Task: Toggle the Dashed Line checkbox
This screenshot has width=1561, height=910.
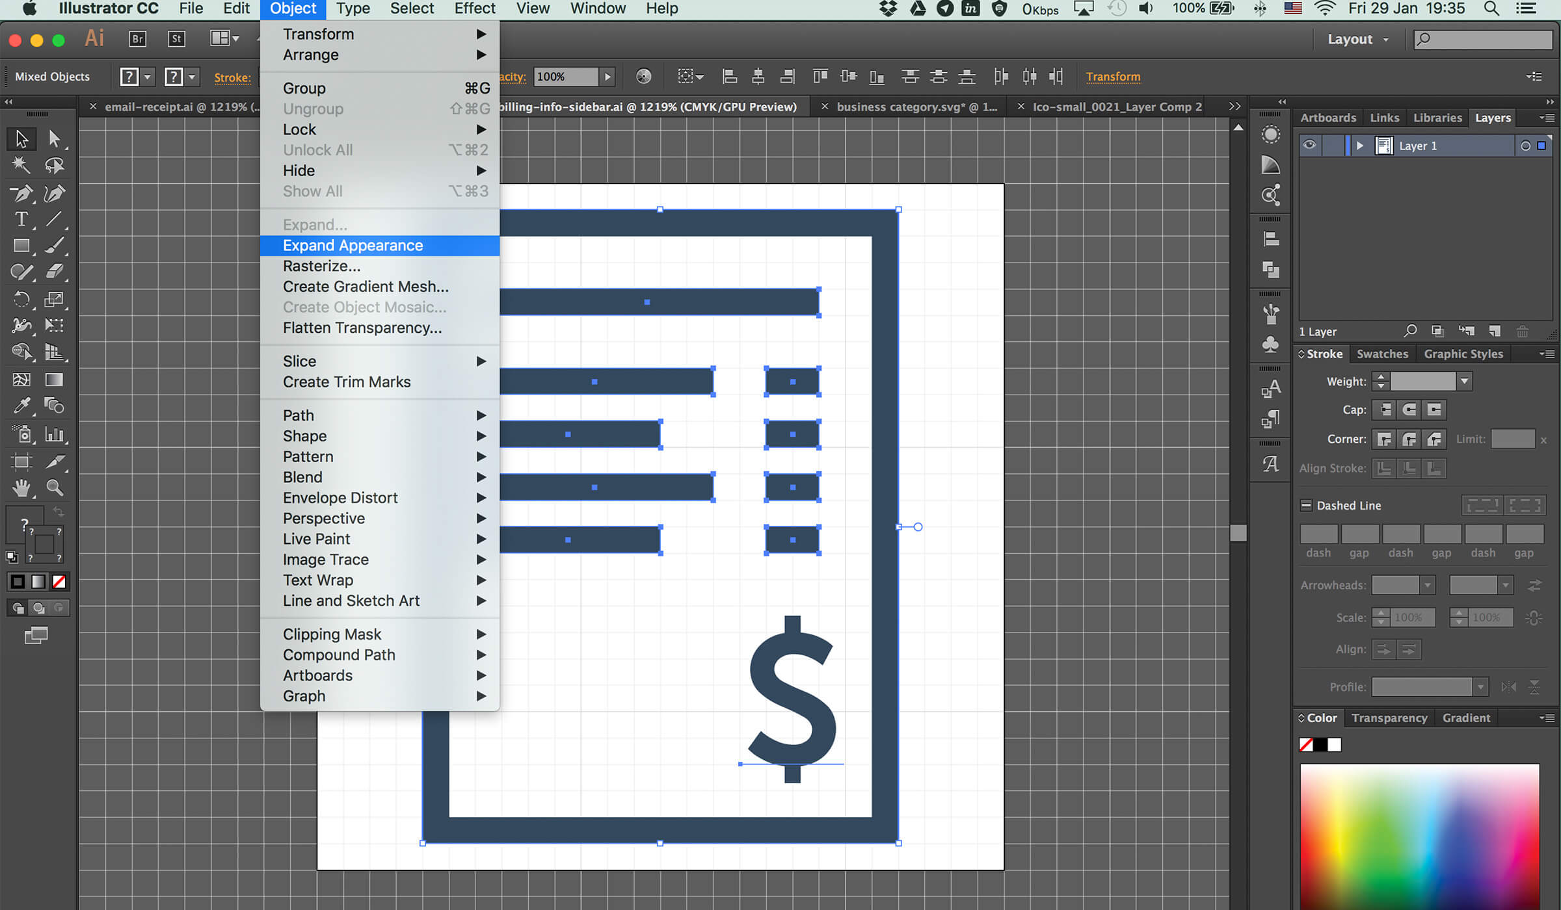Action: pos(1306,505)
